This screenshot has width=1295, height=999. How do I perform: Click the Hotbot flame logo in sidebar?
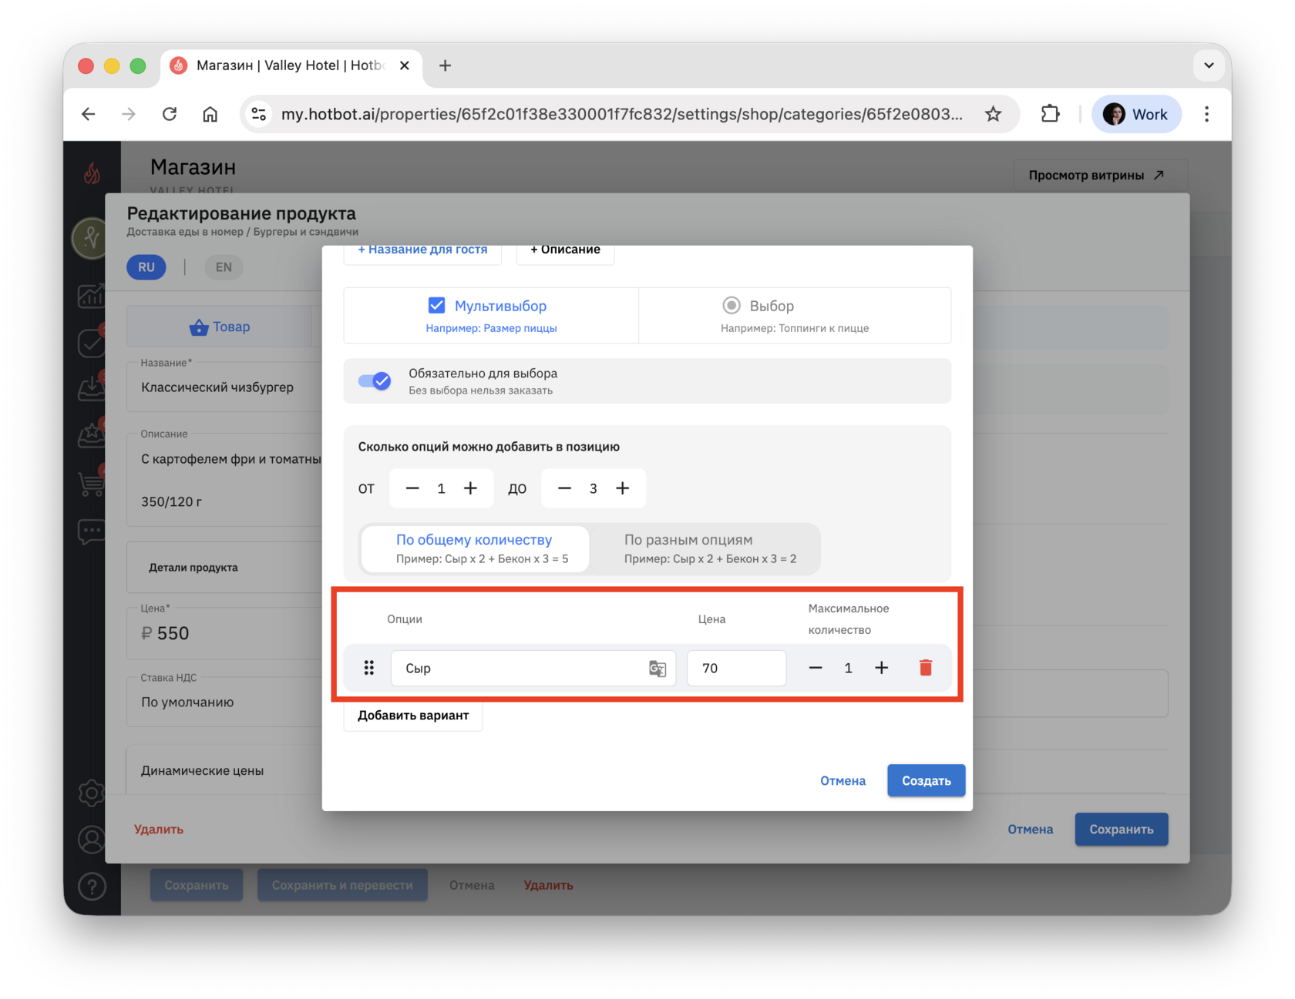[x=92, y=173]
